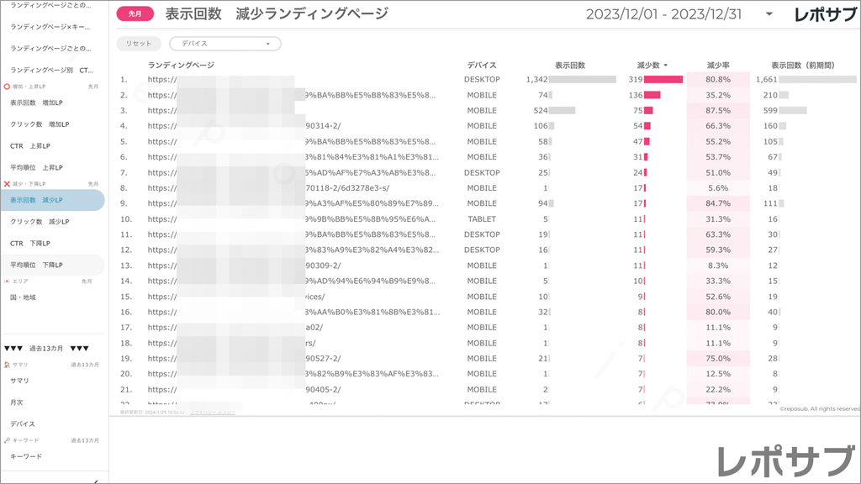
Task: Click the red X icon beside 減少・下降LP
Action: (7, 184)
